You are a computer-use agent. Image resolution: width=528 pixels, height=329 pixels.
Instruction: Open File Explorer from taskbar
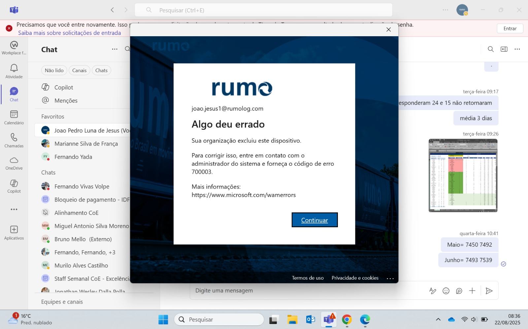pos(292,319)
